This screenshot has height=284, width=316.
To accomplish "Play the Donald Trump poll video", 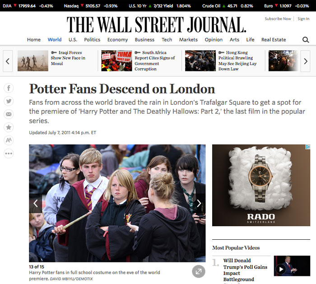I will [281, 269].
